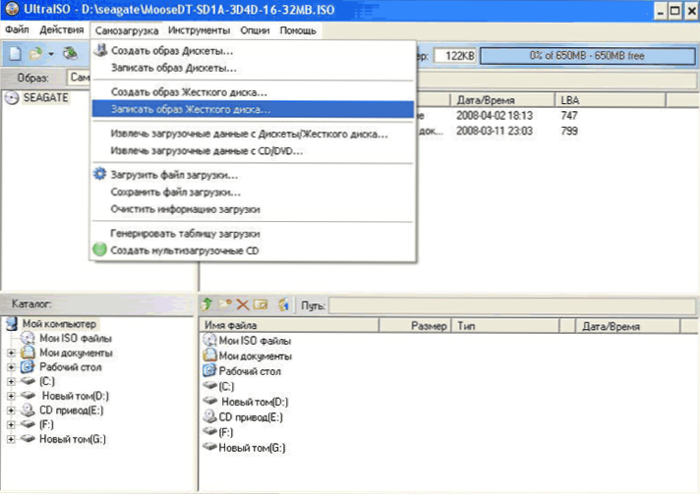Click the Open file toolbar icon
700x494 pixels.
[x=35, y=54]
